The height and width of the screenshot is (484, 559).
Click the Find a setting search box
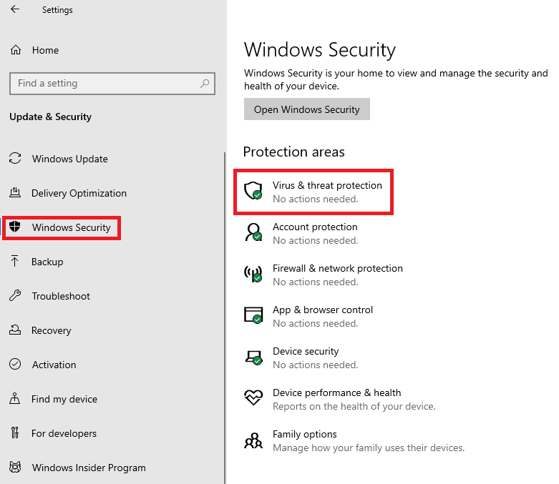pos(112,84)
